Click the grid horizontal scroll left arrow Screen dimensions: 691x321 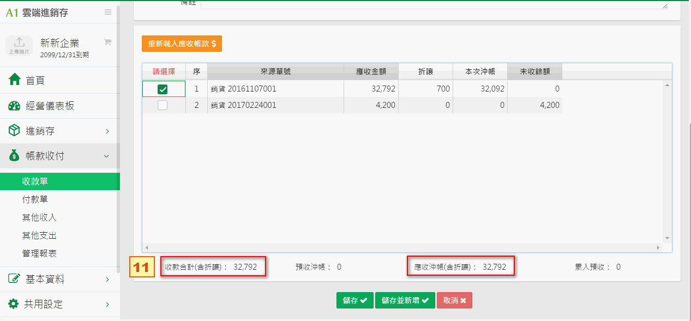(x=146, y=247)
